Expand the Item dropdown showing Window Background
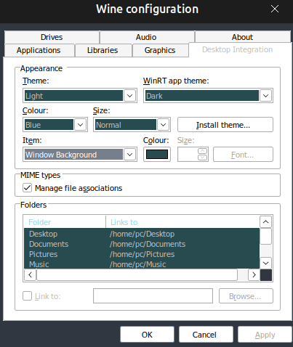 [129, 155]
